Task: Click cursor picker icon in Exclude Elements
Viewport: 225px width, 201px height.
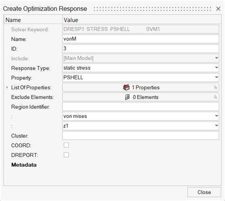Action: click(216, 97)
